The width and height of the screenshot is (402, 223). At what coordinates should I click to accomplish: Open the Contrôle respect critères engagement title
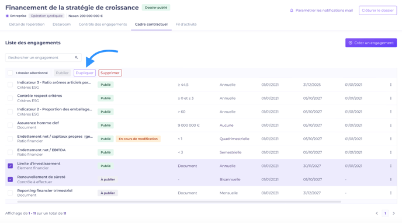pos(40,96)
